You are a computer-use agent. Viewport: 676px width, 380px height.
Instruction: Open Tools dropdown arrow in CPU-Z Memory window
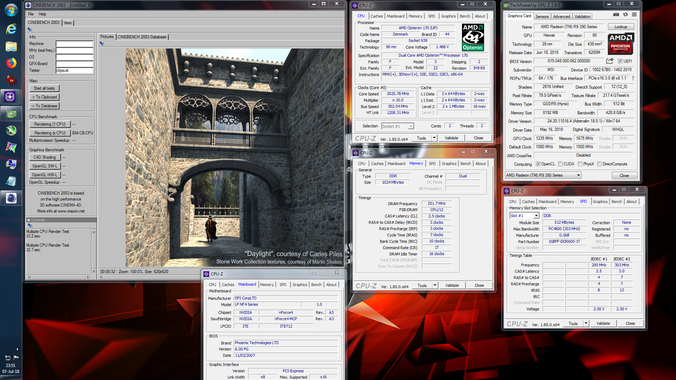(x=435, y=285)
